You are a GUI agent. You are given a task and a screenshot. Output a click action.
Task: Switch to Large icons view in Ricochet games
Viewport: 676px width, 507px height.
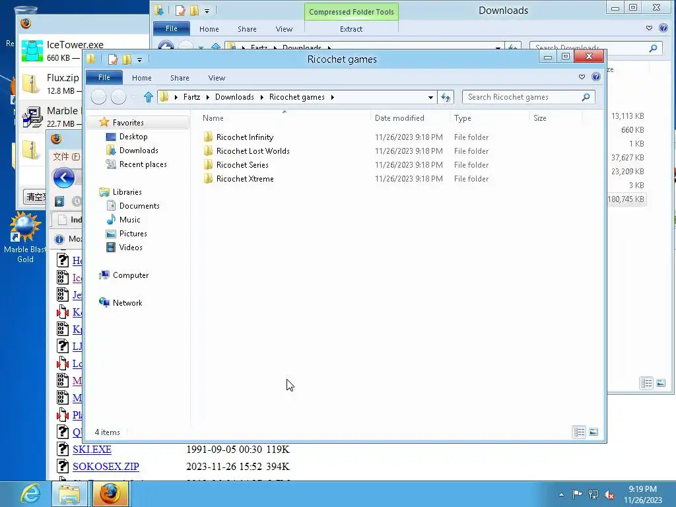[593, 432]
